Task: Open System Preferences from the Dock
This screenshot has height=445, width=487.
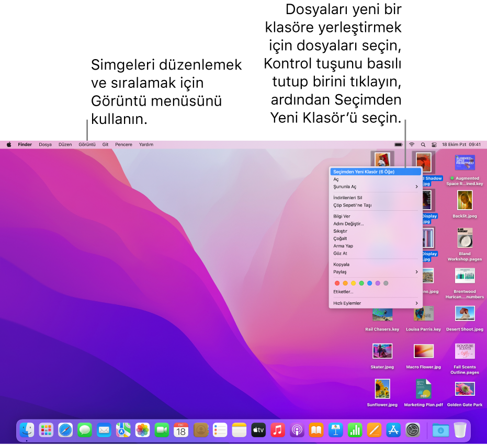Action: [412, 430]
